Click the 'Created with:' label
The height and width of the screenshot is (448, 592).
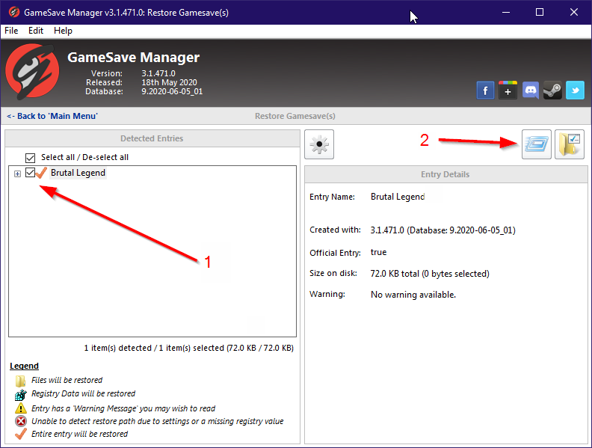click(335, 230)
